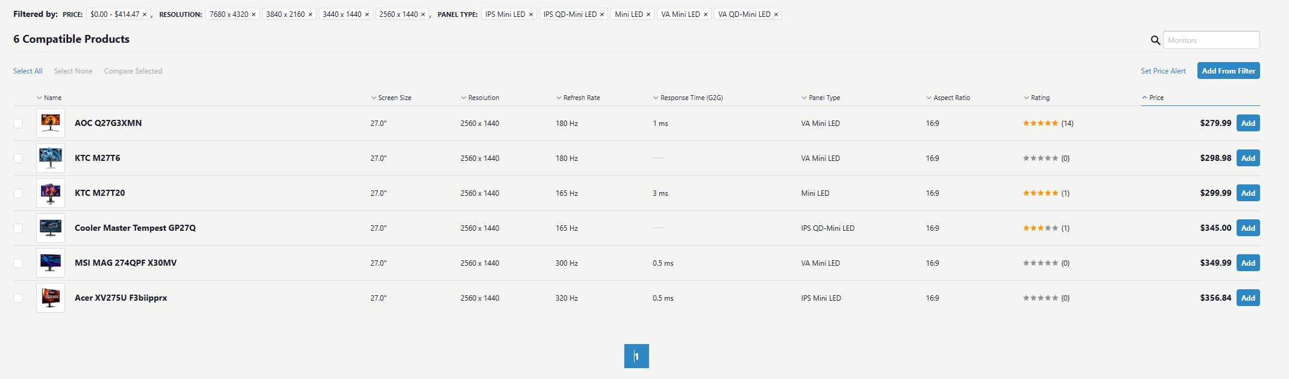The height and width of the screenshot is (379, 1289).
Task: Click the search magnifier icon
Action: [1155, 40]
